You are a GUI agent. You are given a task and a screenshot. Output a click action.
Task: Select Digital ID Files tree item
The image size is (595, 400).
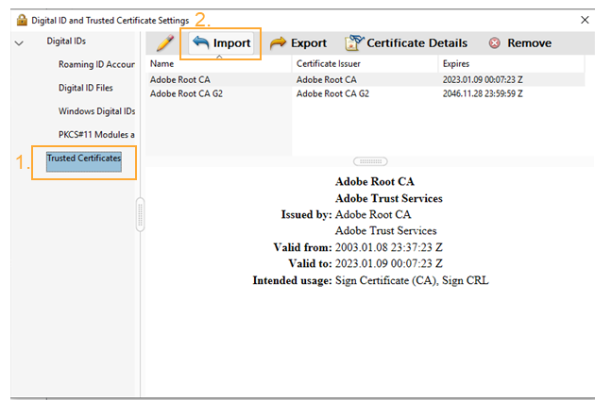pos(86,88)
